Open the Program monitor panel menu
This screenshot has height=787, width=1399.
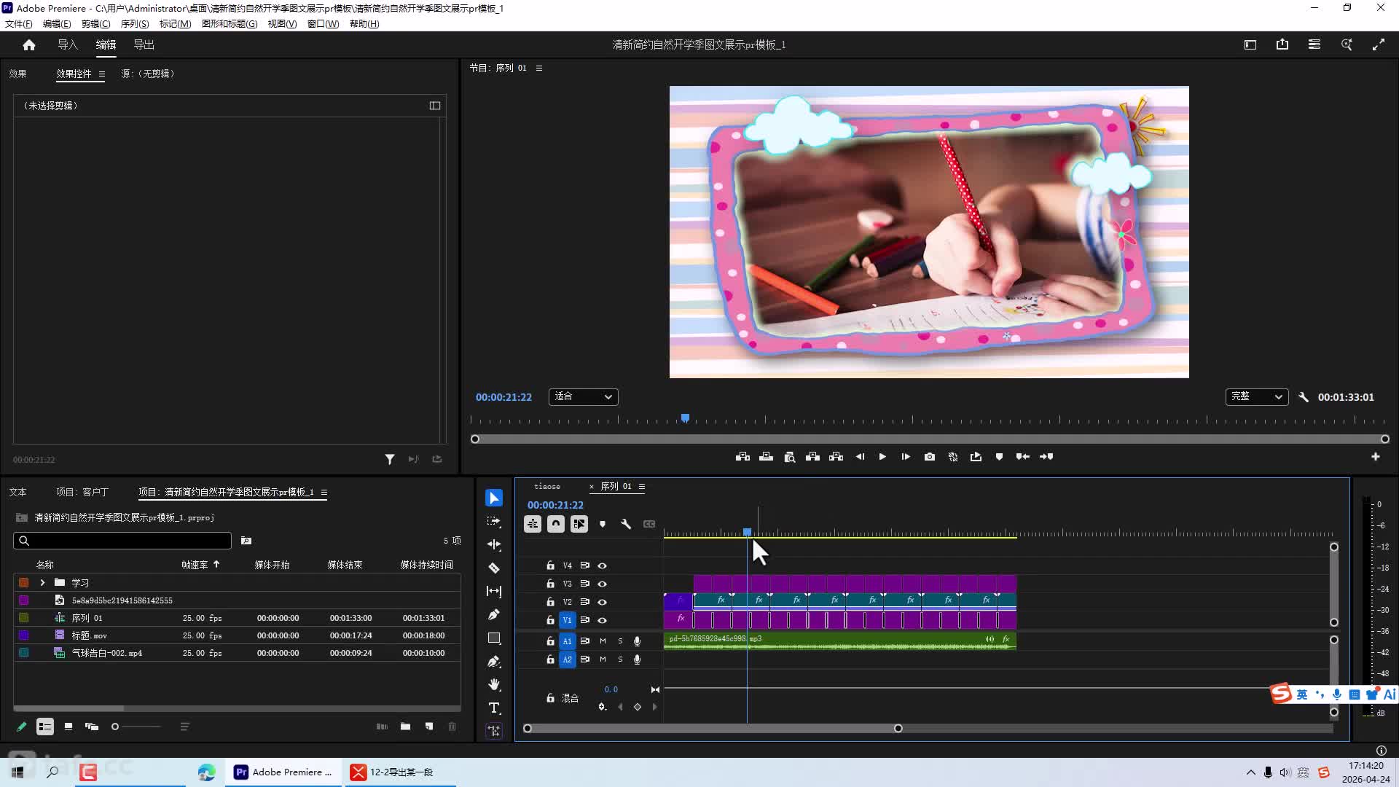[539, 68]
